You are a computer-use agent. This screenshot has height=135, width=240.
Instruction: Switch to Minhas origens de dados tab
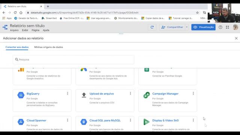click(48, 47)
